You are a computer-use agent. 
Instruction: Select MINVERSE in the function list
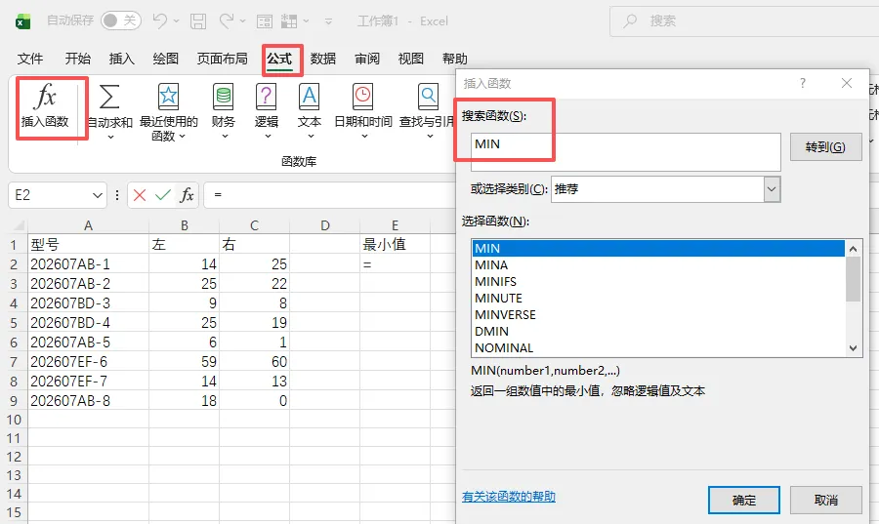tap(658, 314)
